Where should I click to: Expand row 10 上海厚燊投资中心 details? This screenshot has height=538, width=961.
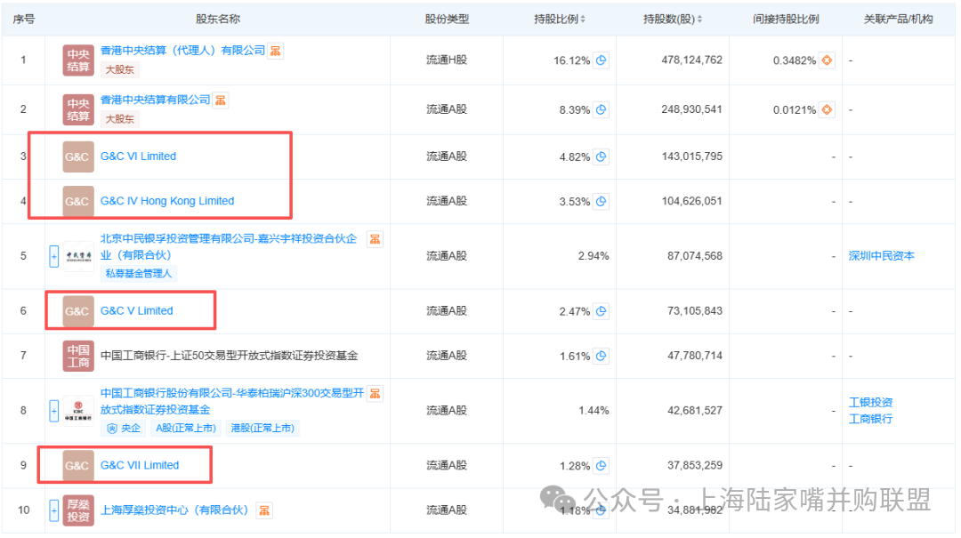point(54,510)
